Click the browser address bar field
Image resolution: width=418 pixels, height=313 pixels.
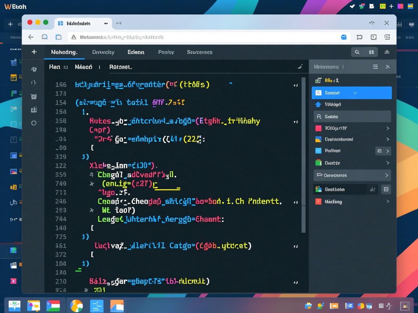pyautogui.click(x=203, y=37)
